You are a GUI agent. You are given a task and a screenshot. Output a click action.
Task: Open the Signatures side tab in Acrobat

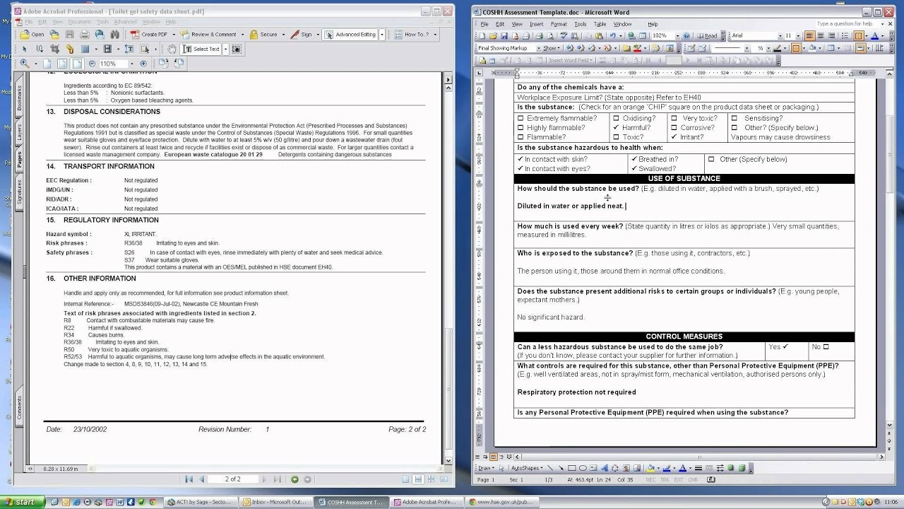click(19, 192)
